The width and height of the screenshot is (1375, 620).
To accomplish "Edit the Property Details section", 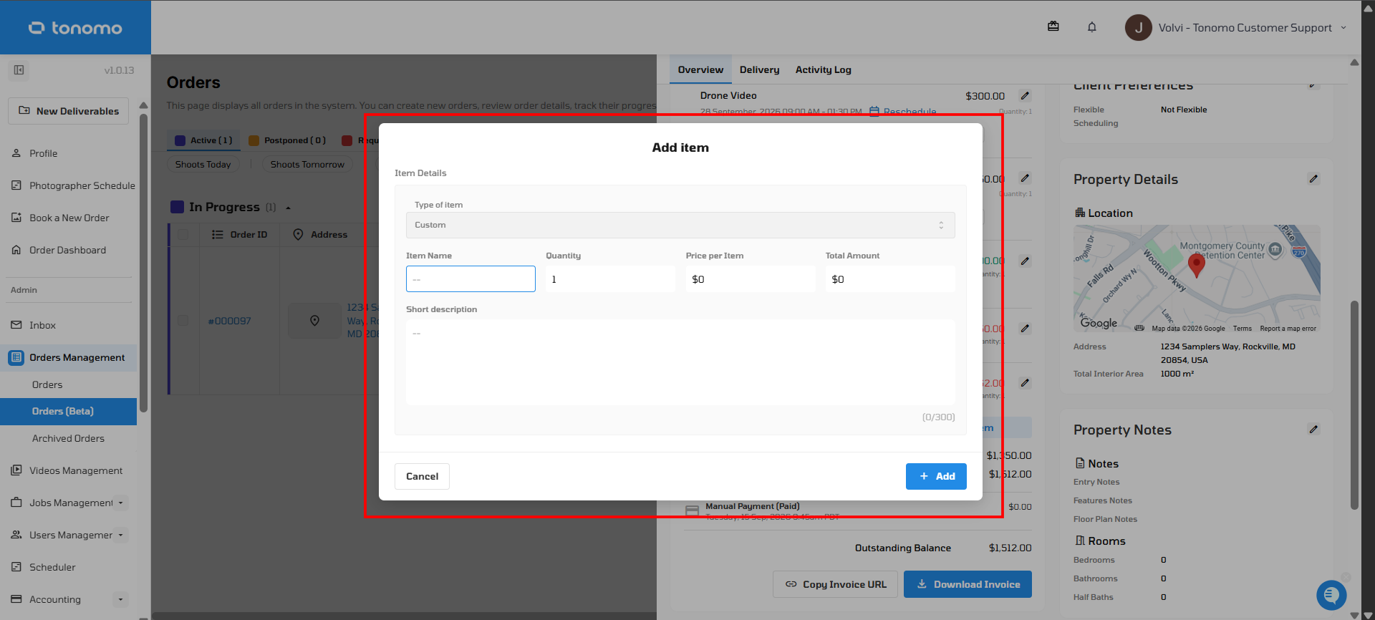I will tap(1313, 179).
